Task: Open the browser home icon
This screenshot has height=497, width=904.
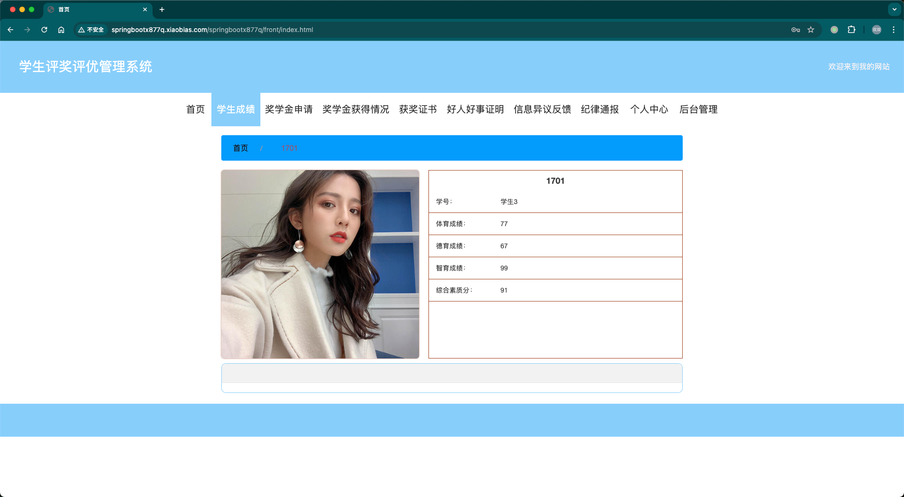Action: (x=61, y=30)
